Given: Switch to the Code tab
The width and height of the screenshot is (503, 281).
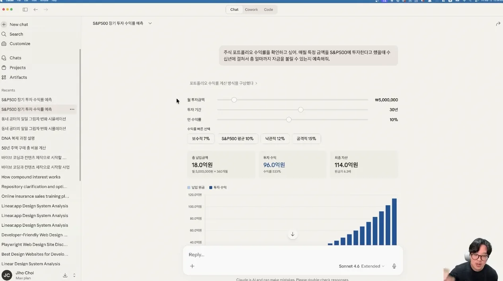Looking at the screenshot, I should pos(269,10).
